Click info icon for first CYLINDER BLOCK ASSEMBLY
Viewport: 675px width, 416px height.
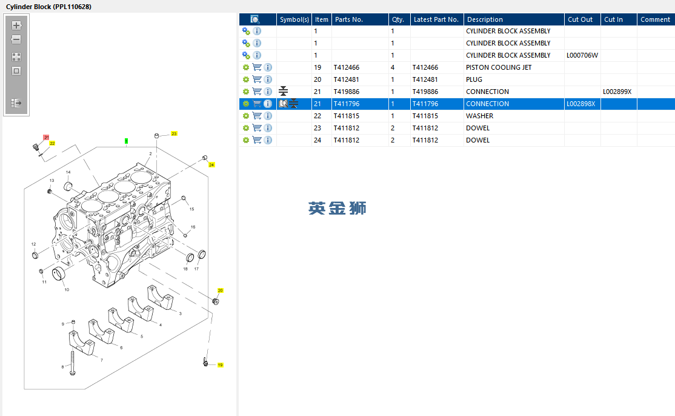[257, 31]
